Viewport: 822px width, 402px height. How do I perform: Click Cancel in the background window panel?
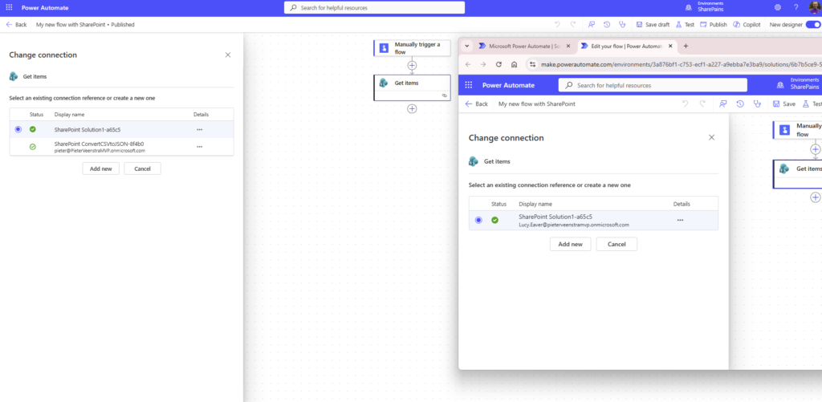tap(143, 169)
